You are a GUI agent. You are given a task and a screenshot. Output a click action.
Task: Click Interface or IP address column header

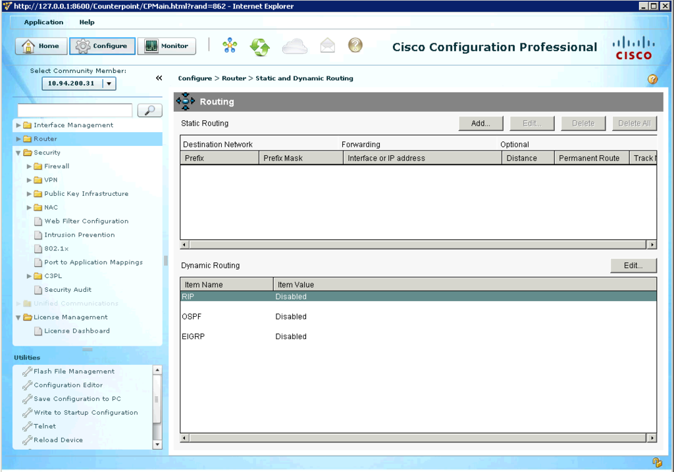click(423, 158)
